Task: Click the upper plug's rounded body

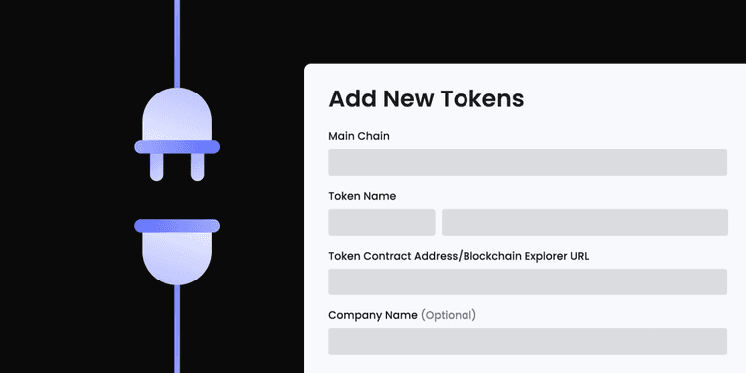Action: (x=177, y=114)
